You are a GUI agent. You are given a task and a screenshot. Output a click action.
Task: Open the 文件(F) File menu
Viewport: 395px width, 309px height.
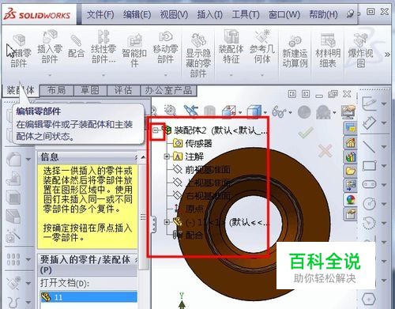point(100,14)
